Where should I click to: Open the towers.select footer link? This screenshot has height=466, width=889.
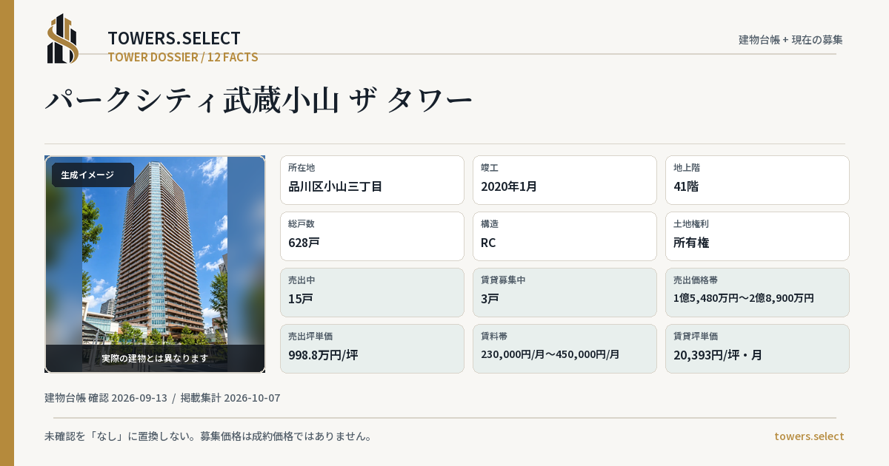(x=809, y=436)
